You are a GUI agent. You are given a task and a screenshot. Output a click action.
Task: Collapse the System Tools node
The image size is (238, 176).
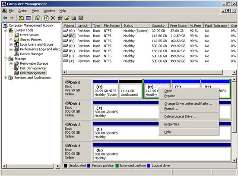(5, 30)
